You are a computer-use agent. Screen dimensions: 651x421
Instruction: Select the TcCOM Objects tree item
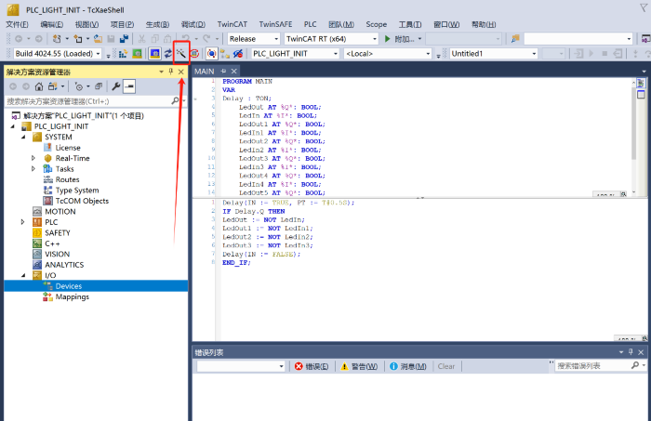click(x=82, y=201)
